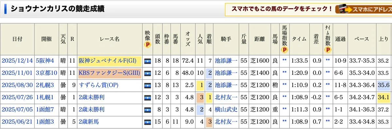The image size is (392, 129).
Task: Click the レース名 column header
Action: pos(110,39)
